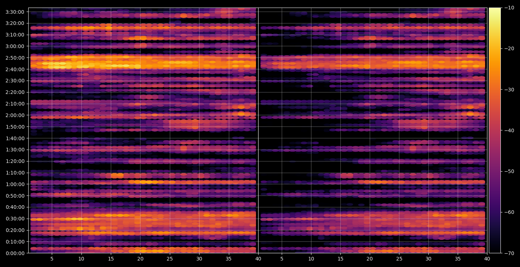
Task: Click the 0:50:00 time axis label
Action: pyautogui.click(x=15, y=196)
